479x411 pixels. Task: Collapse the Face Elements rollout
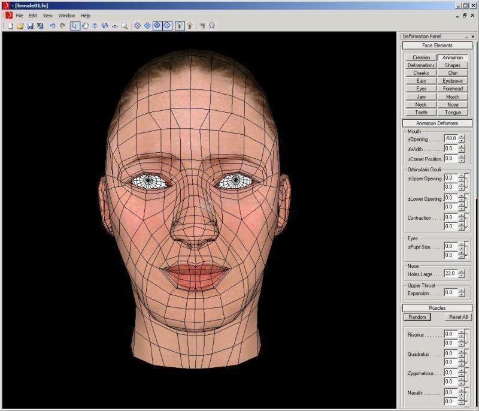437,46
